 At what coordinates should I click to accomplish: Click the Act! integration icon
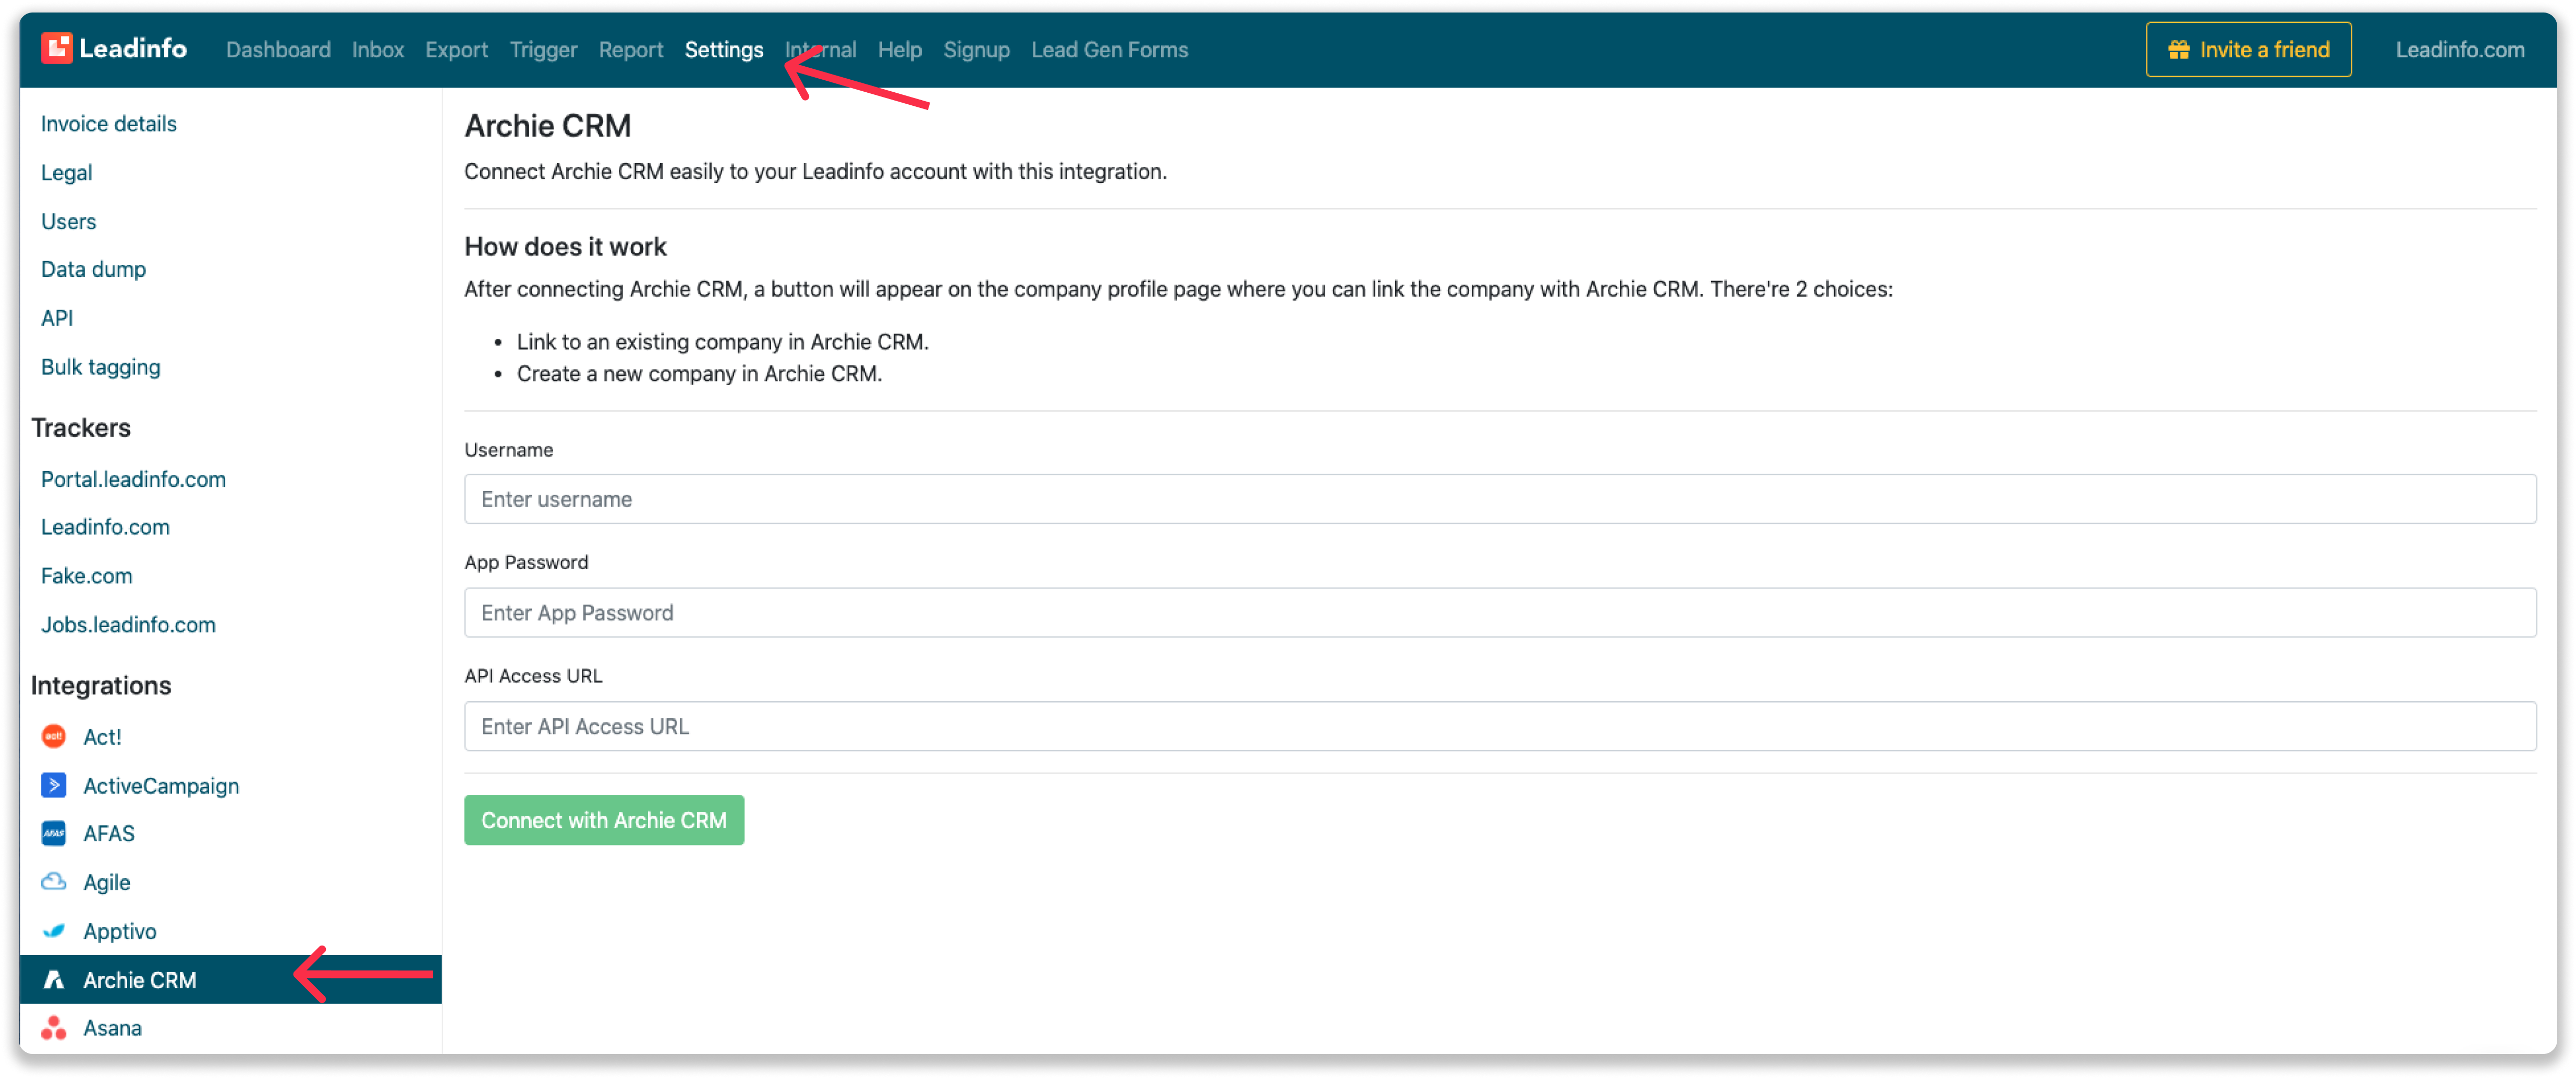click(x=54, y=737)
